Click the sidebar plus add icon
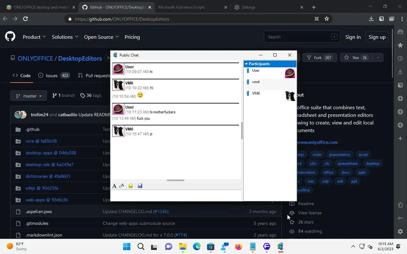The width and height of the screenshot is (407, 254). click(x=400, y=138)
